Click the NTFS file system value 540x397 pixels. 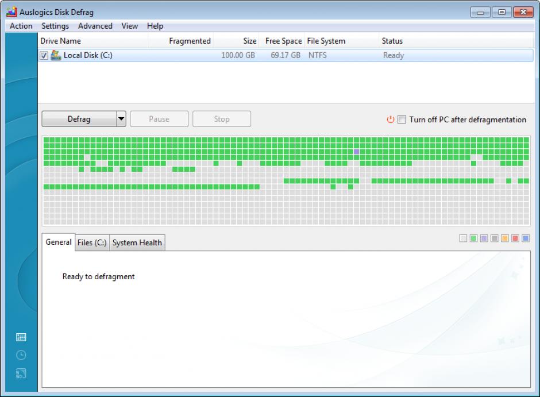(x=318, y=55)
